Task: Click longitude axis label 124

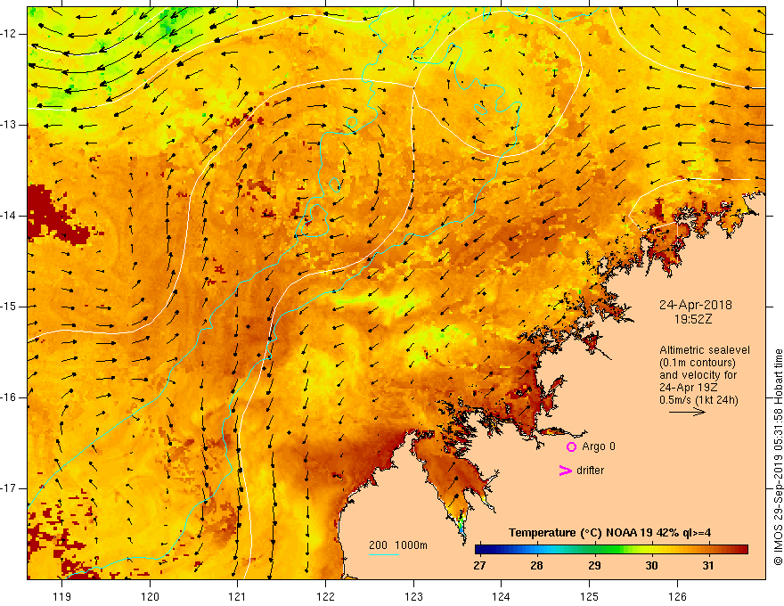Action: pos(502,596)
